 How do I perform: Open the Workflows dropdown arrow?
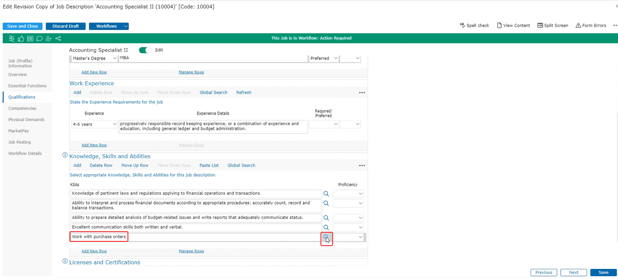pos(125,26)
